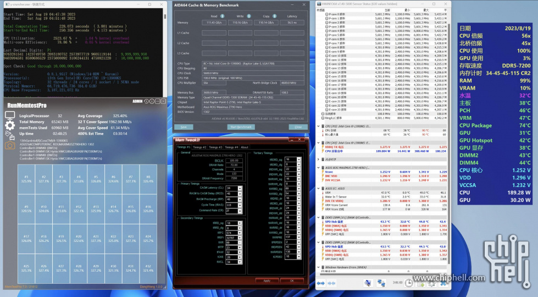Select memtest tile #16 in RunMemtestPro grid

(148, 209)
